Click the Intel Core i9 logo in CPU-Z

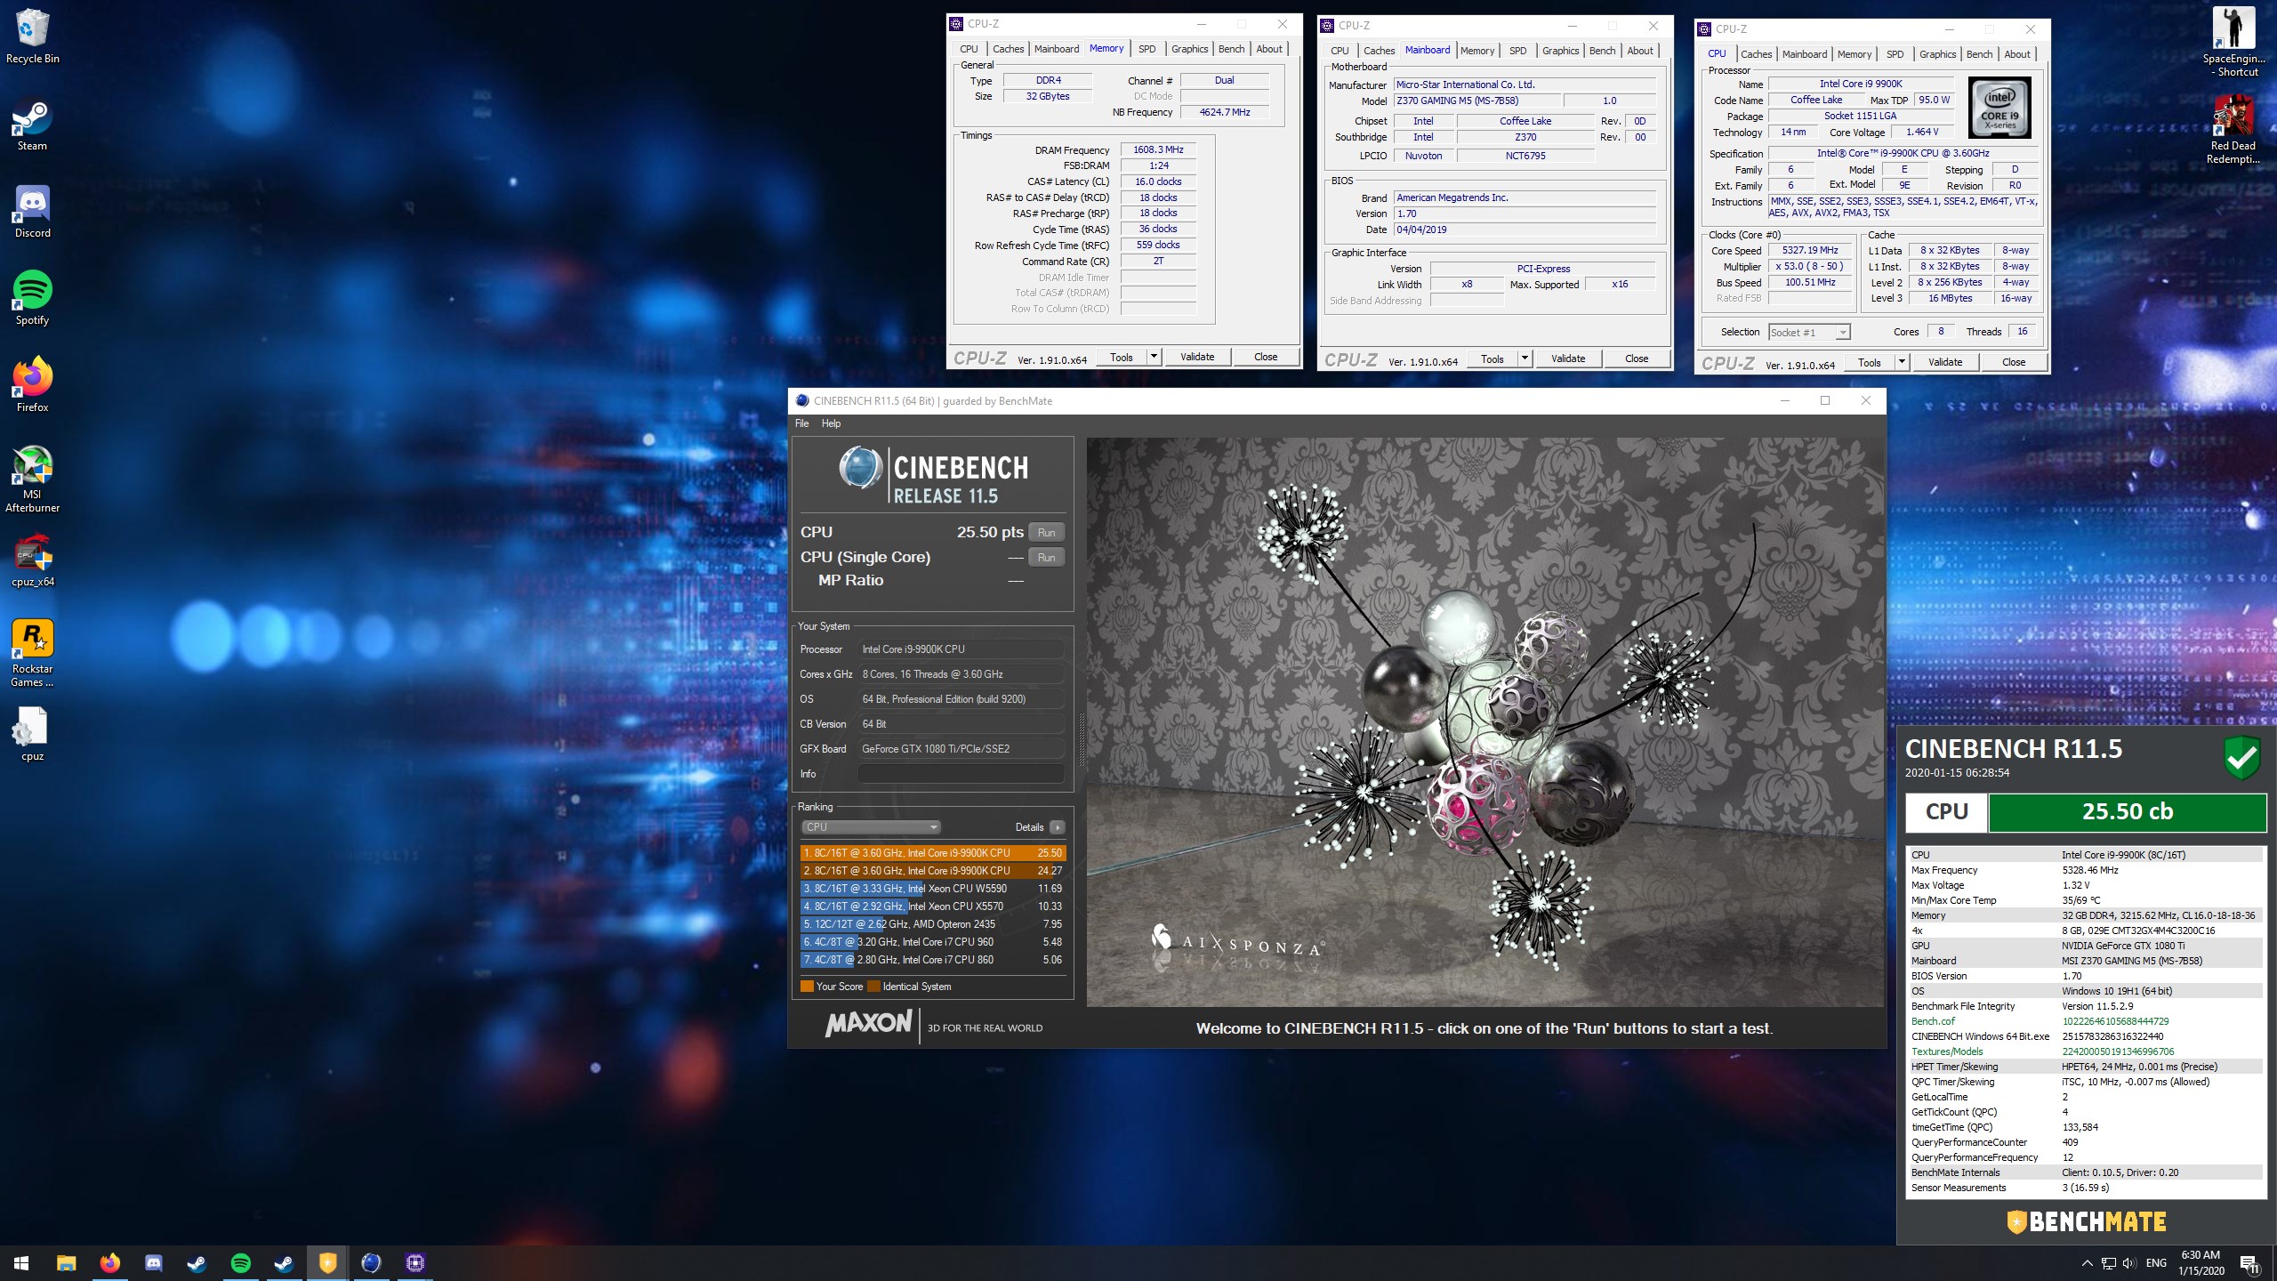[x=1999, y=107]
